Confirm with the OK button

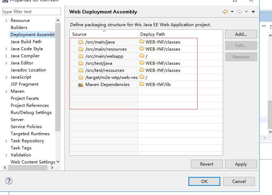pyautogui.click(x=204, y=181)
